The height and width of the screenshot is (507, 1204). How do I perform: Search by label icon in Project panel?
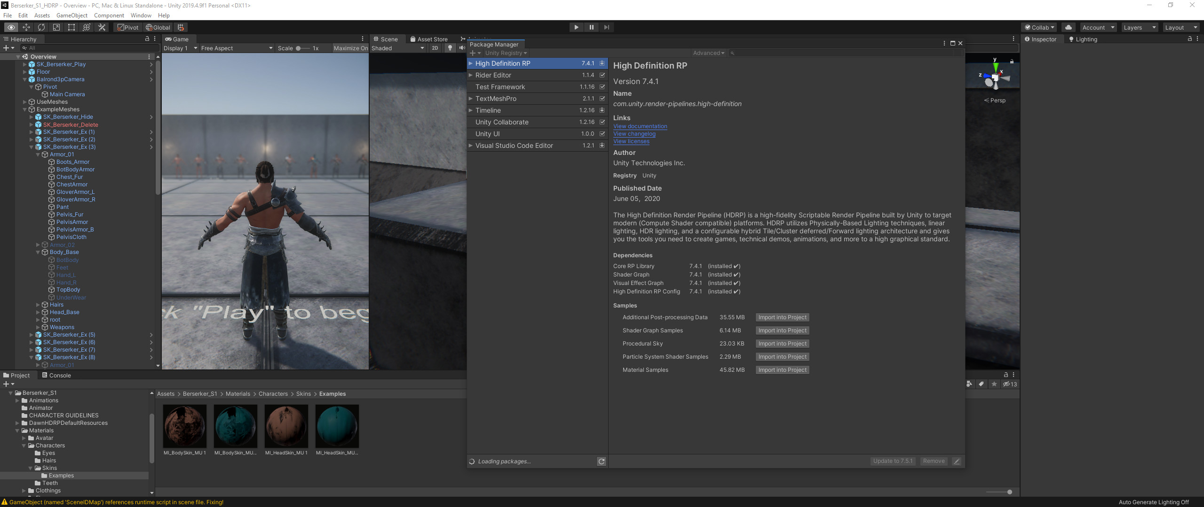pyautogui.click(x=981, y=384)
